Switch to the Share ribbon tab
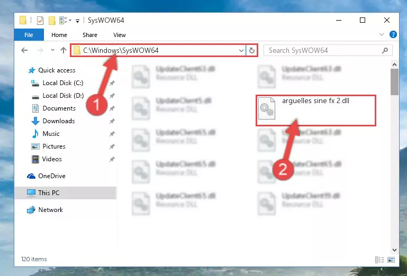407x276 pixels. click(x=90, y=35)
